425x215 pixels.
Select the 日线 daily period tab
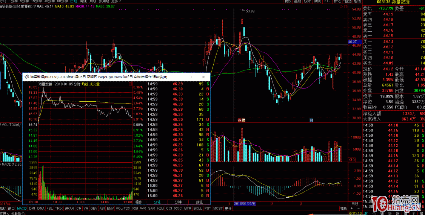click(x=74, y=2)
